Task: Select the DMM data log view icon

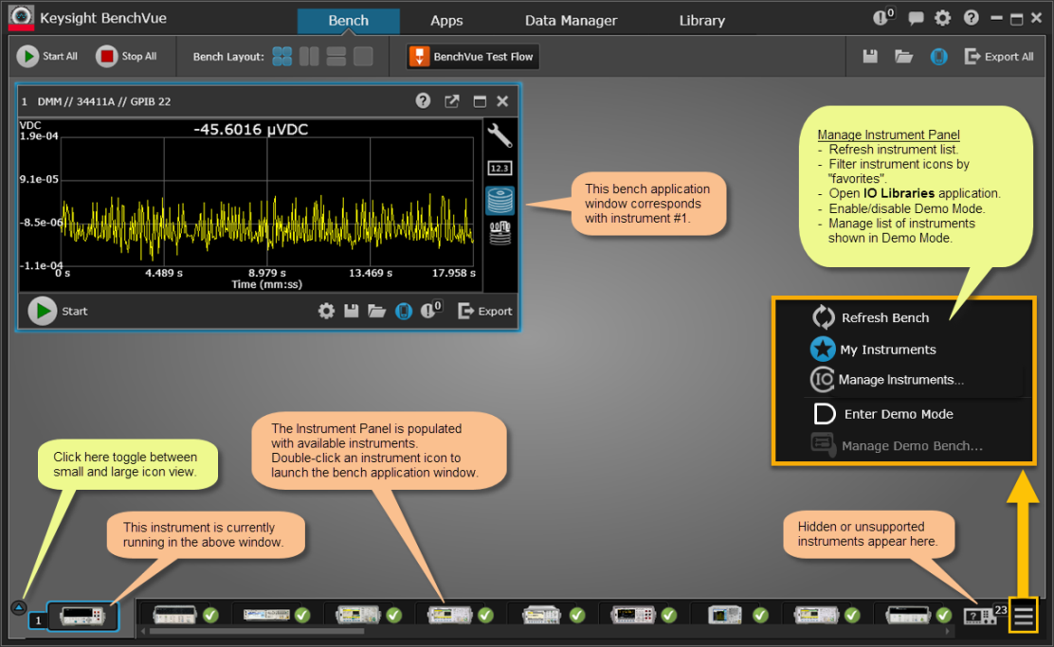Action: tap(500, 200)
